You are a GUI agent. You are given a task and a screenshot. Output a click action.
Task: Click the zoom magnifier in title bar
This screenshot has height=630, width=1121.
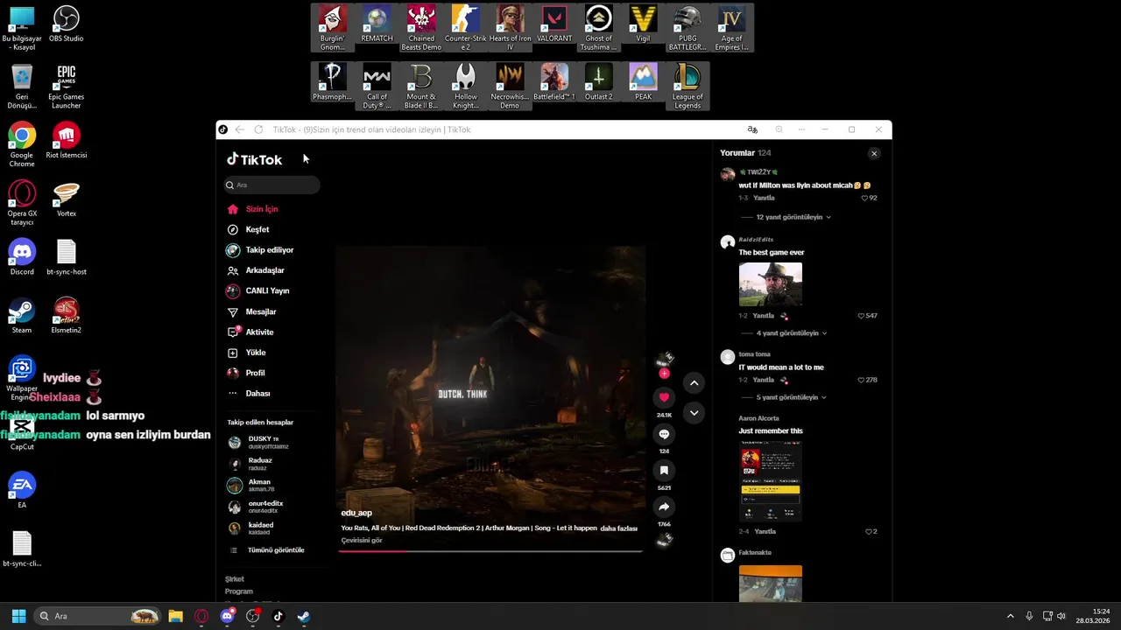tap(779, 129)
